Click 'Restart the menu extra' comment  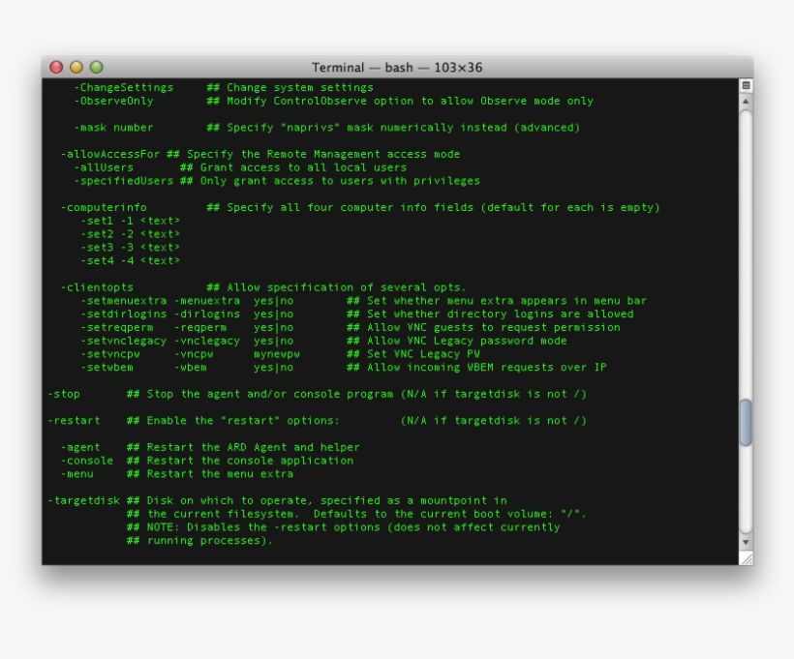(x=220, y=474)
